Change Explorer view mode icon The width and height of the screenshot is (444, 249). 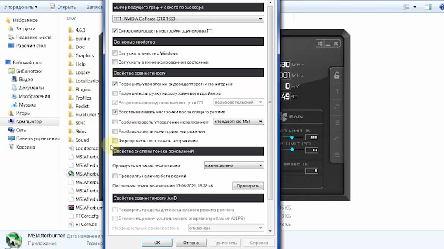407,7
